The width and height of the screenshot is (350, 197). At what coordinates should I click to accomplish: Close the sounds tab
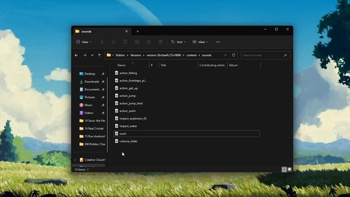(126, 32)
